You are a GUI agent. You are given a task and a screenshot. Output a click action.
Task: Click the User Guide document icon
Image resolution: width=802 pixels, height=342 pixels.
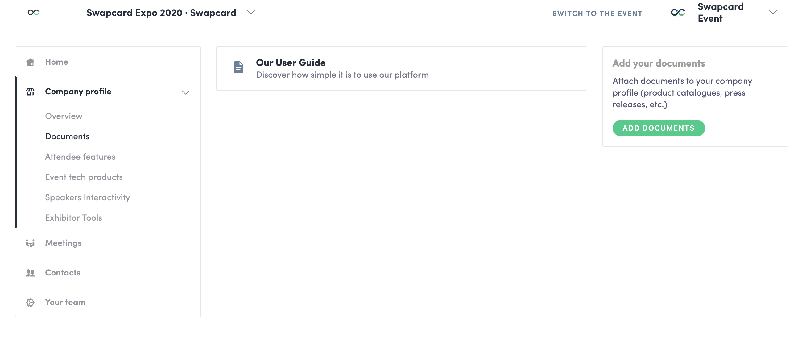238,67
